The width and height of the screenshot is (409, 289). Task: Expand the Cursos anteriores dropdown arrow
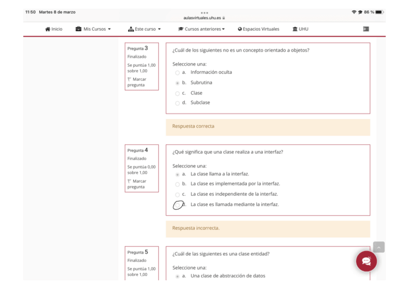(223, 29)
